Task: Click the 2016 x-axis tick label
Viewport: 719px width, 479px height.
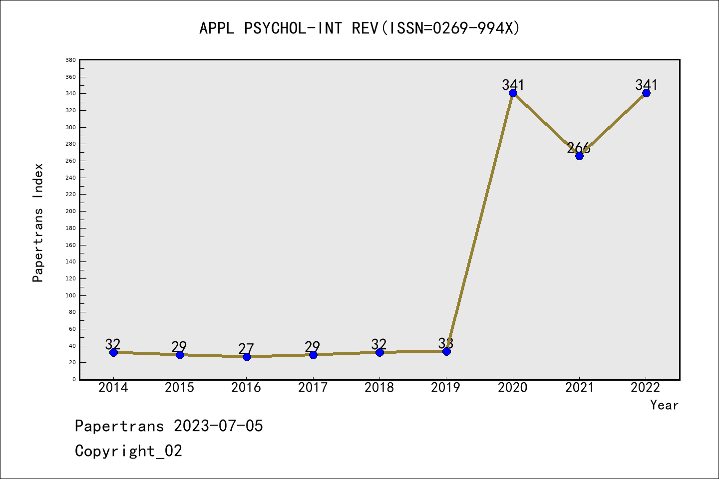Action: [x=246, y=387]
